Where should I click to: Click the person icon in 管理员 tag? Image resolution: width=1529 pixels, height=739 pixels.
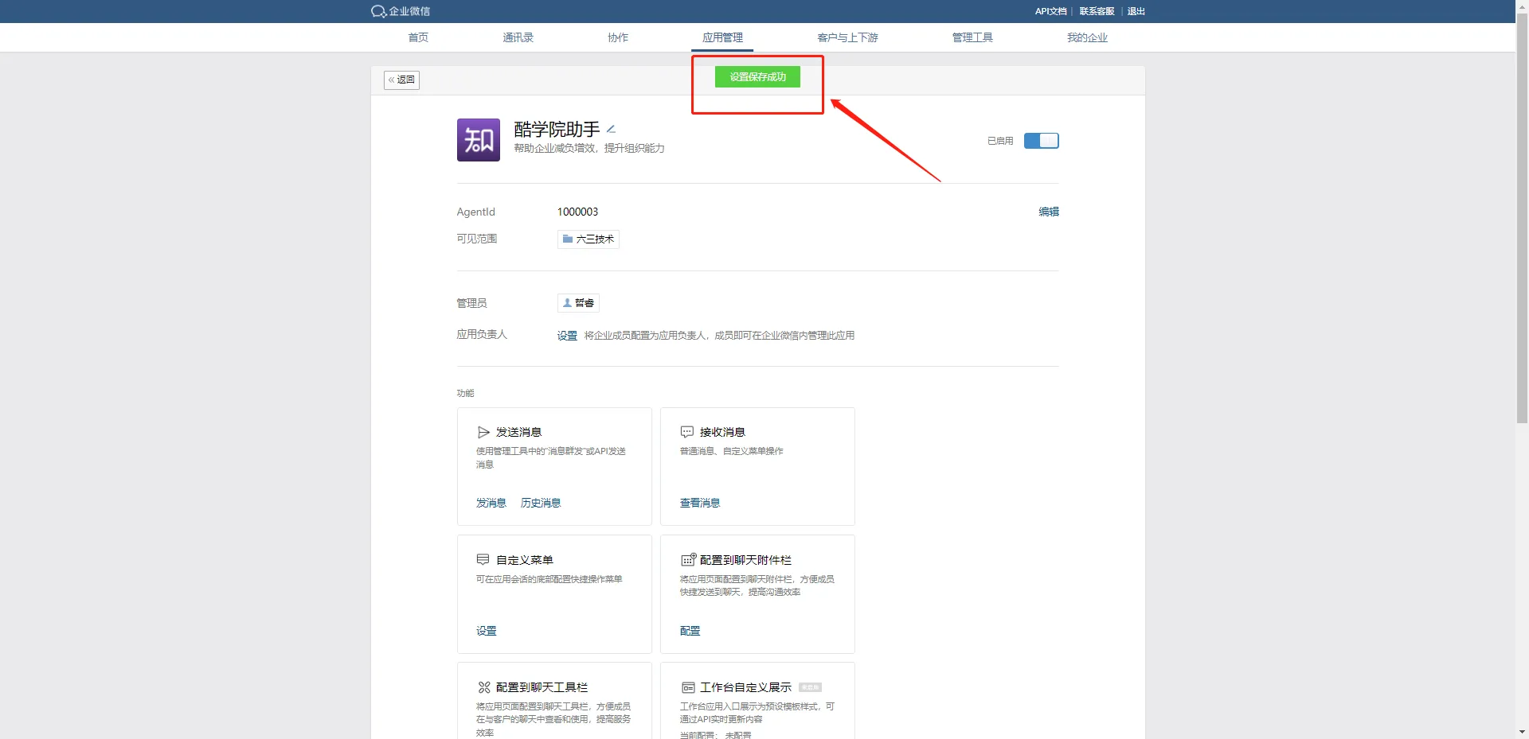[x=567, y=303]
